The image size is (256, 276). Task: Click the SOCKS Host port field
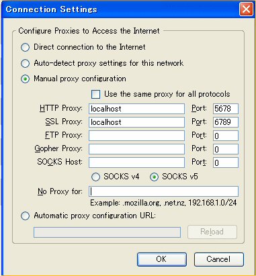click(226, 163)
